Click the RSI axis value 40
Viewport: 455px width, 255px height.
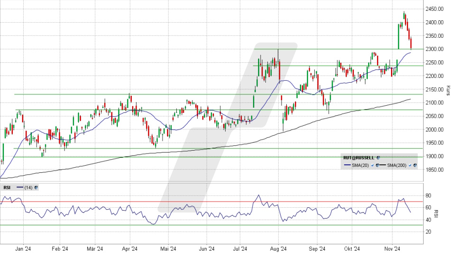pyautogui.click(x=428, y=220)
